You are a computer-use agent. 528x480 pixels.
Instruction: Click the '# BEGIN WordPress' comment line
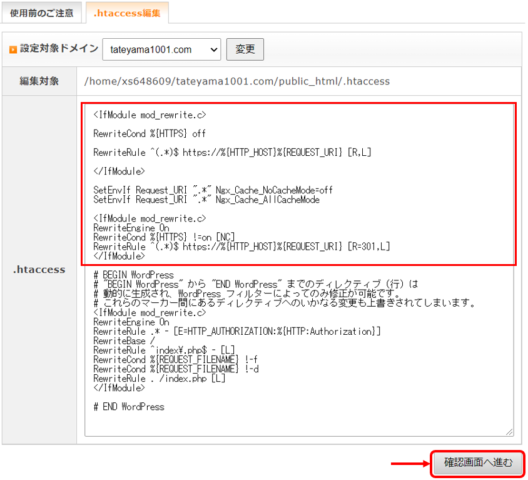point(133,275)
